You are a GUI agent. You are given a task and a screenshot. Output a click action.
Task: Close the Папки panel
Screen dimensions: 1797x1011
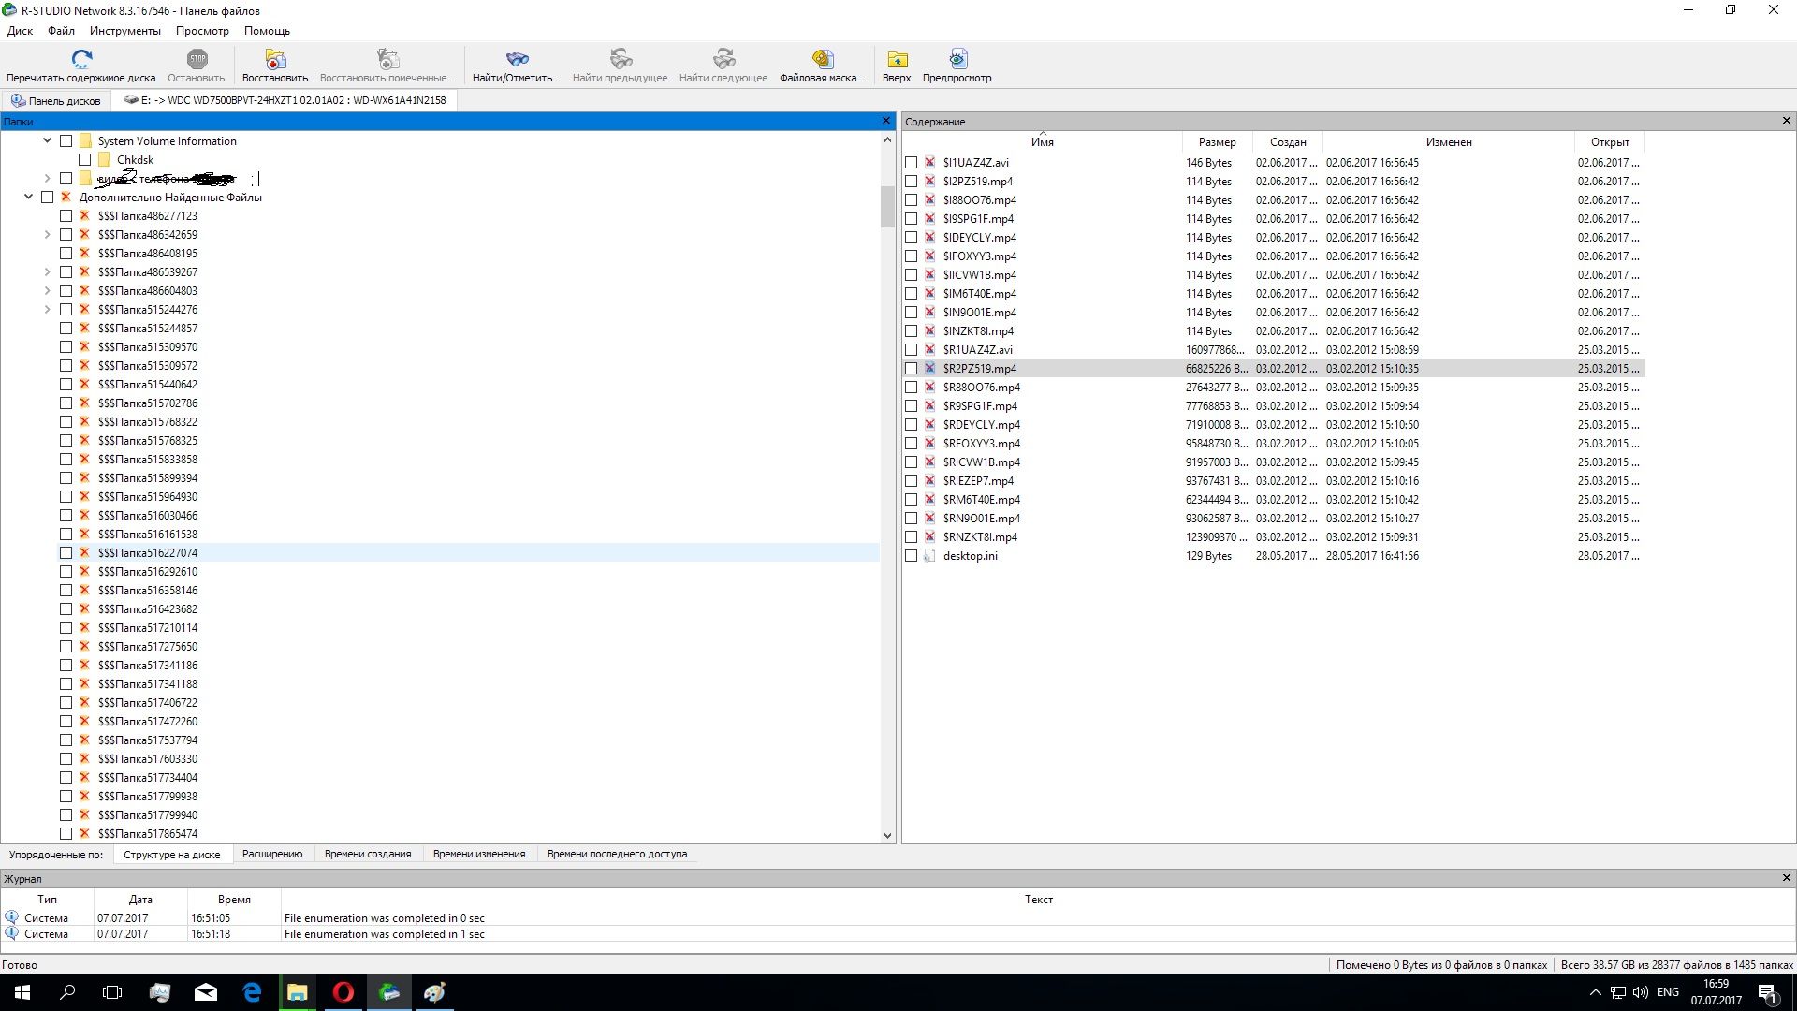coord(886,121)
